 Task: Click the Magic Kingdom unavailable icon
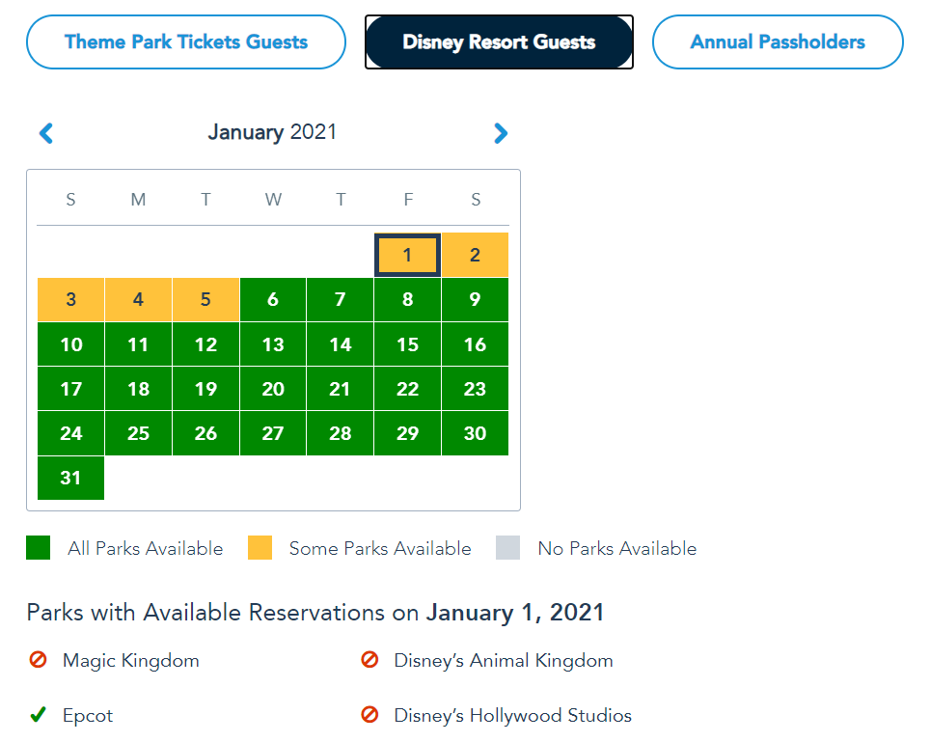coord(38,661)
